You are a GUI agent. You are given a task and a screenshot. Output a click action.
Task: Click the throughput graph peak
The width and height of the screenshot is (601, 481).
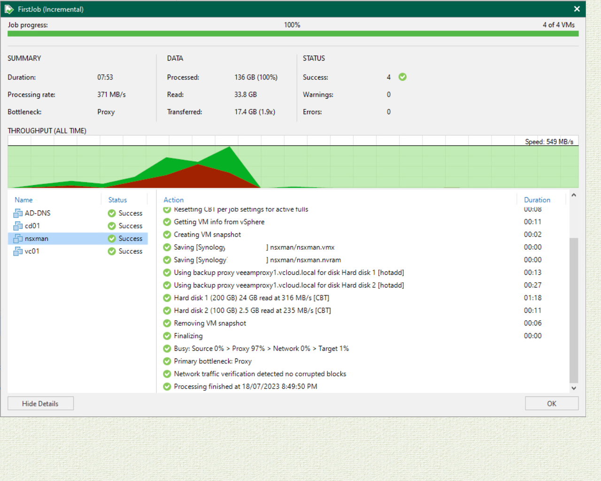230,148
